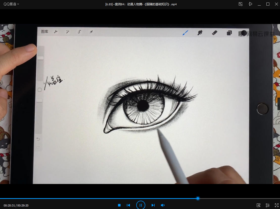
Task: Open QQ Player's playback settings icon
Action: click(268, 205)
